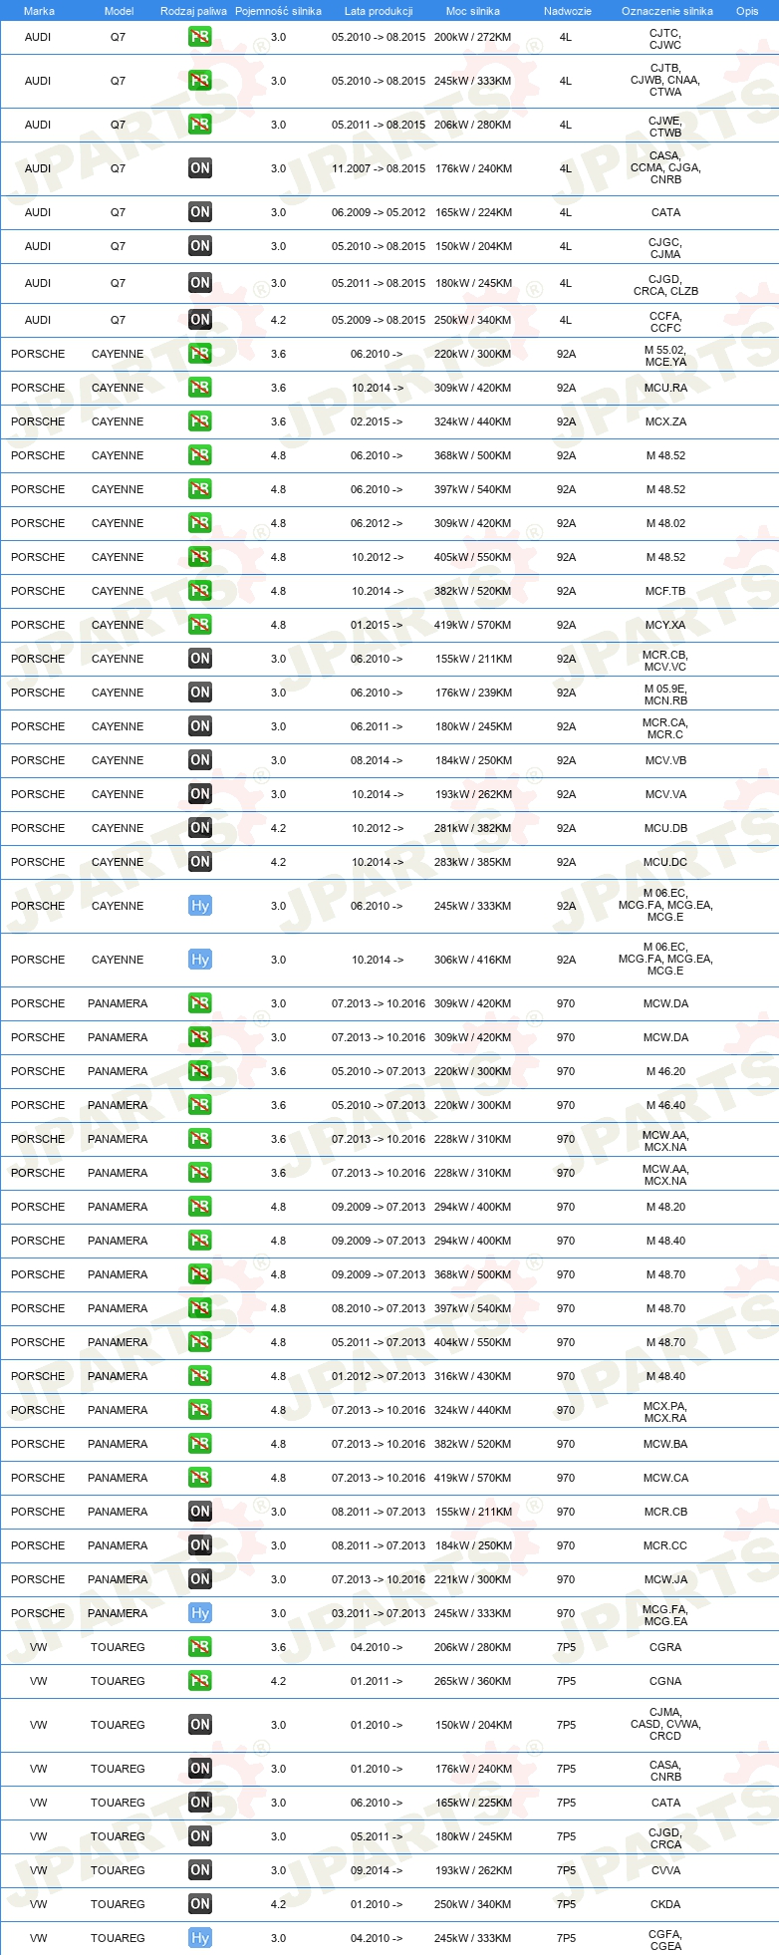Select petrol icon in Panamera M 46.20 row
This screenshot has width=779, height=1955.
tap(200, 1071)
